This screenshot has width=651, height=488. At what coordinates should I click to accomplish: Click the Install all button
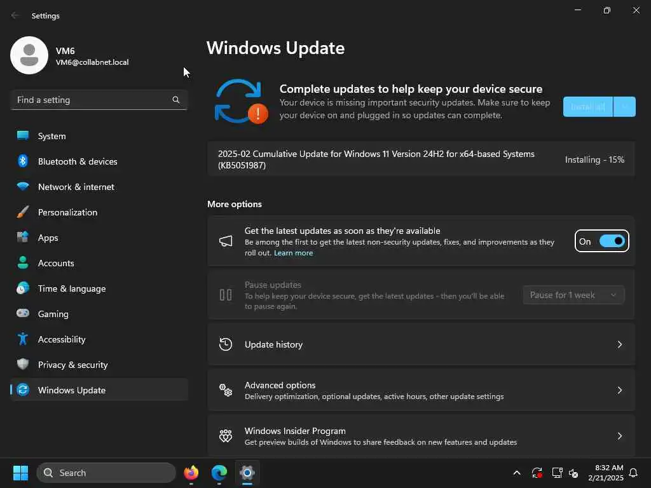pyautogui.click(x=588, y=107)
